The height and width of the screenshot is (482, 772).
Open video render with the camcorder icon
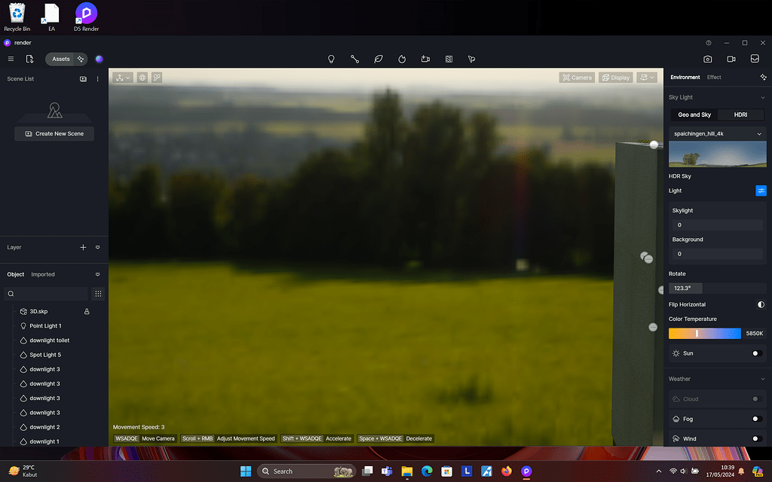731,59
